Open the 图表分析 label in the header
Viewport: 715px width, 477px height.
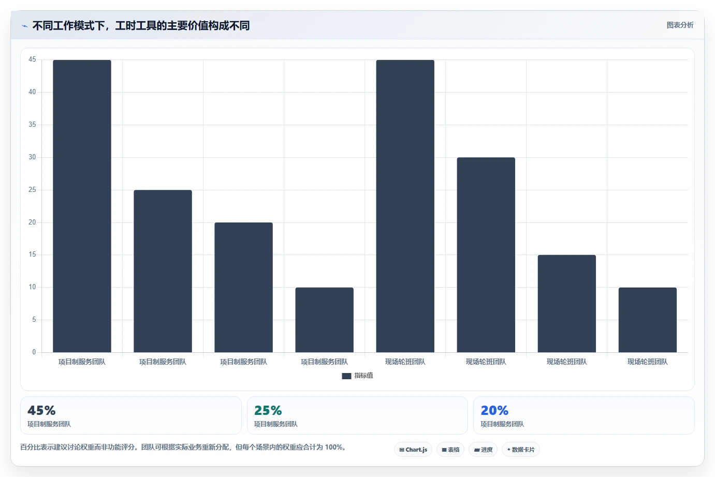click(680, 25)
